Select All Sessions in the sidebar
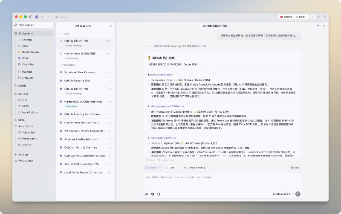Image resolution: width=341 pixels, height=214 pixels. (x=33, y=34)
